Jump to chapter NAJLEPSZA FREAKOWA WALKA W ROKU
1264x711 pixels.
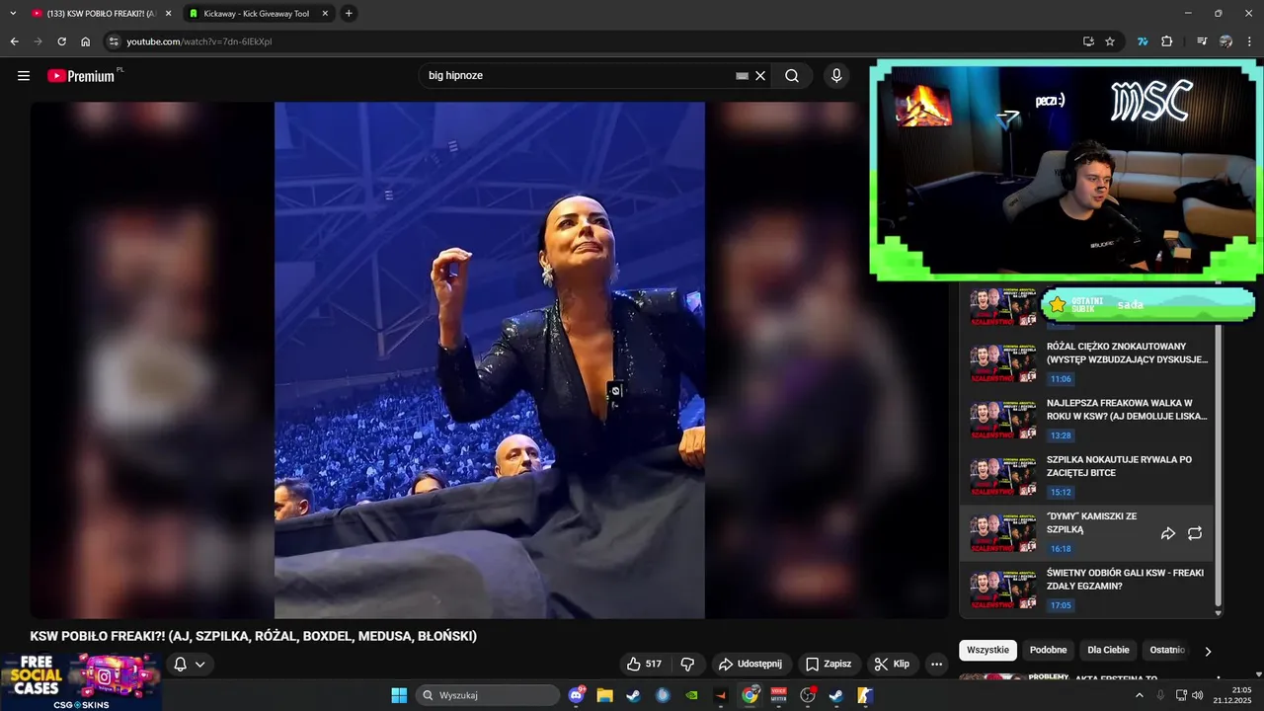[x=1086, y=421]
